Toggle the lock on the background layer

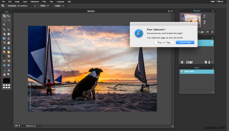pos(212,43)
